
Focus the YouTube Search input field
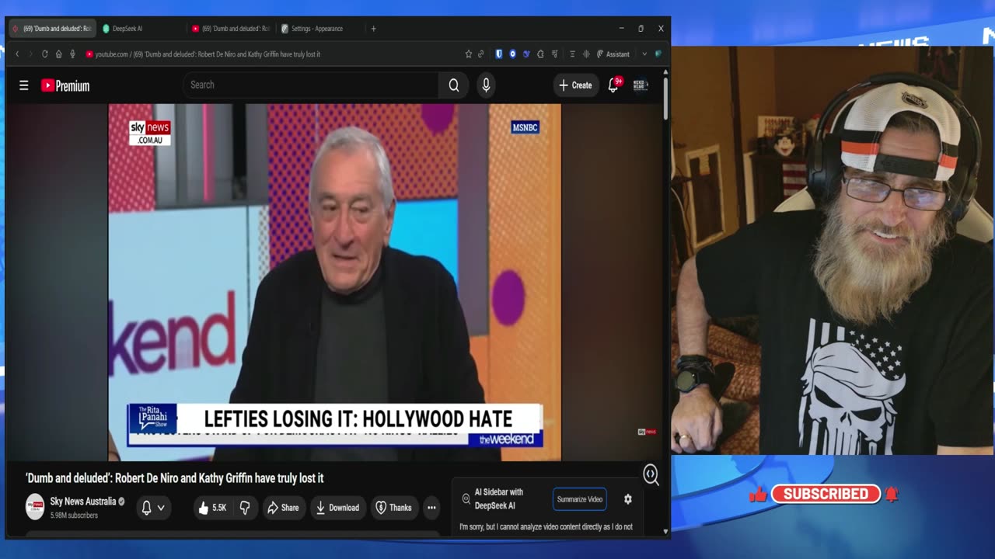[x=311, y=85]
